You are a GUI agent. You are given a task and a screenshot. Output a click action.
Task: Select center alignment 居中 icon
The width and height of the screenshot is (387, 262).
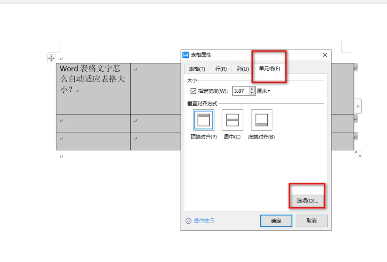click(x=232, y=120)
